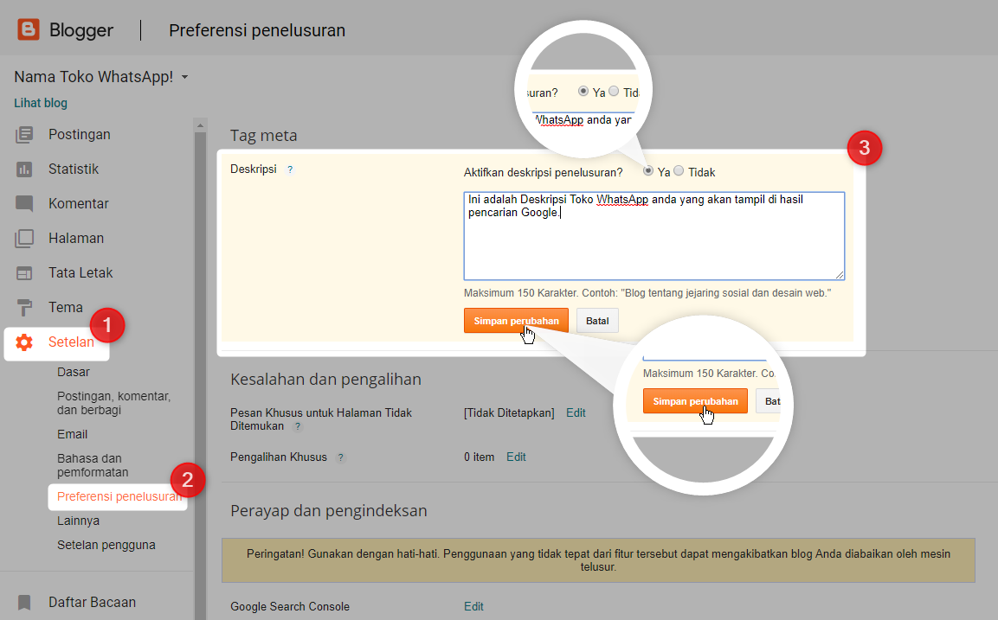The image size is (998, 620).
Task: Click the sidebar scrollbar up arrow
Action: (x=201, y=125)
